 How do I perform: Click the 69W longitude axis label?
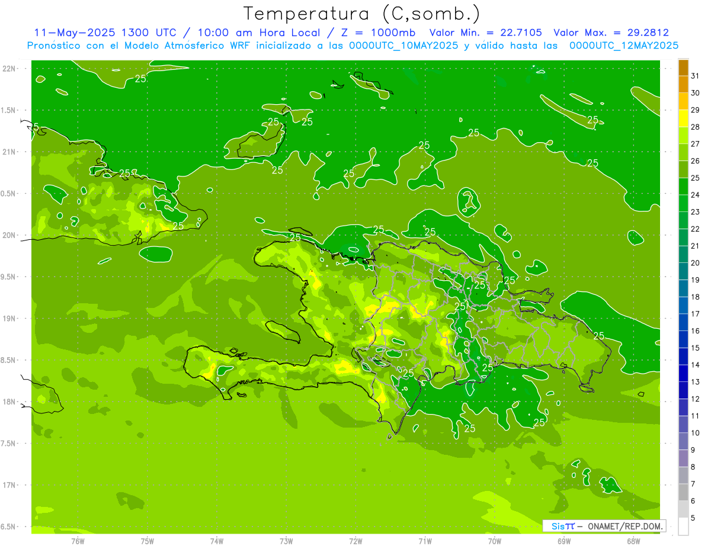point(564,541)
